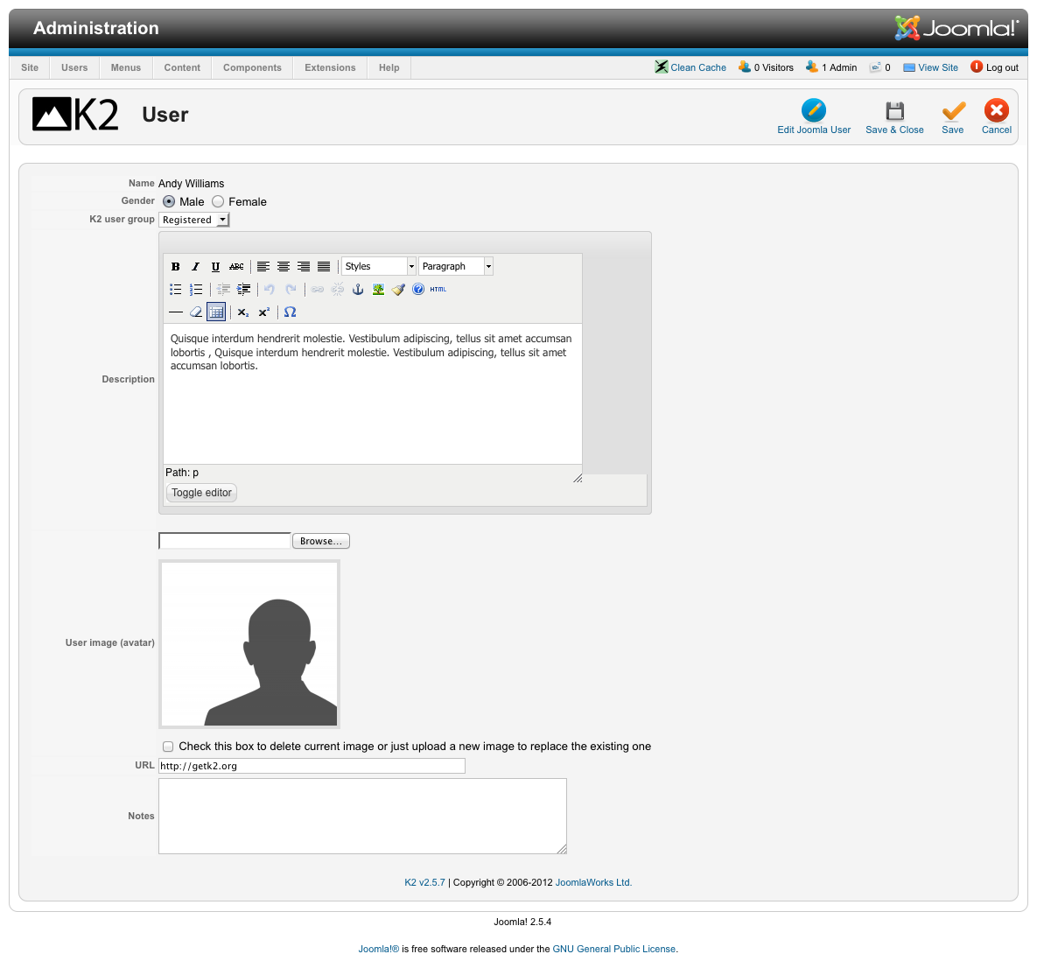Click the undo arrow icon

[x=270, y=289]
